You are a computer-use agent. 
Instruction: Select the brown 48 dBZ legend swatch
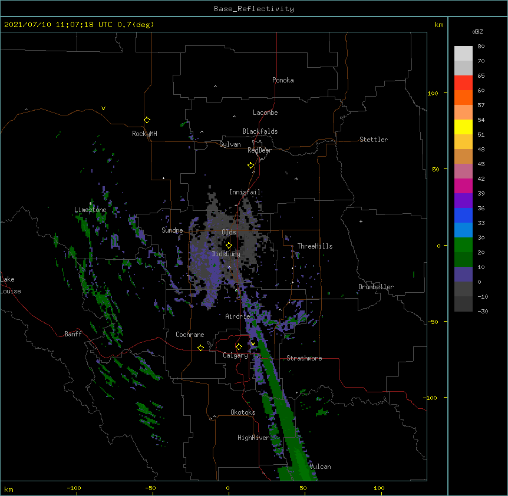point(463,156)
